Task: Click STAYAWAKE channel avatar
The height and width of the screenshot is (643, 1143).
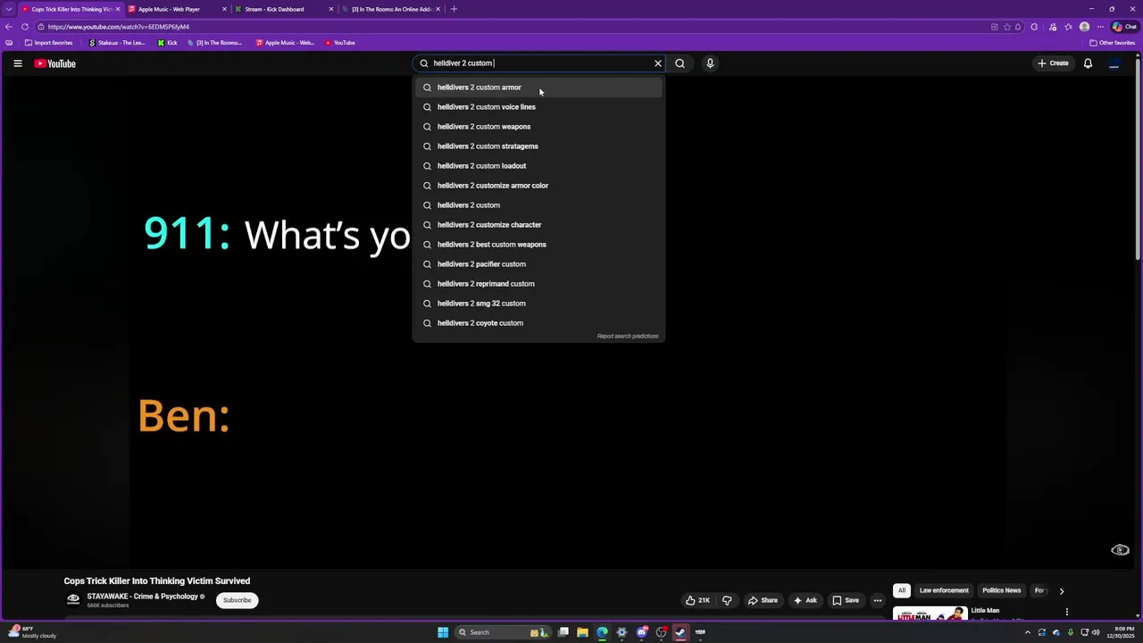Action: (x=73, y=600)
